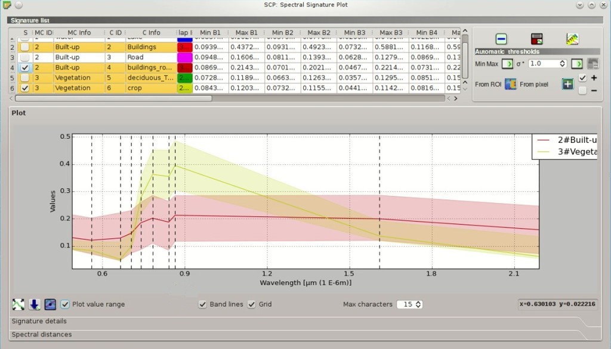Activate the From pixel plus icon

[568, 84]
